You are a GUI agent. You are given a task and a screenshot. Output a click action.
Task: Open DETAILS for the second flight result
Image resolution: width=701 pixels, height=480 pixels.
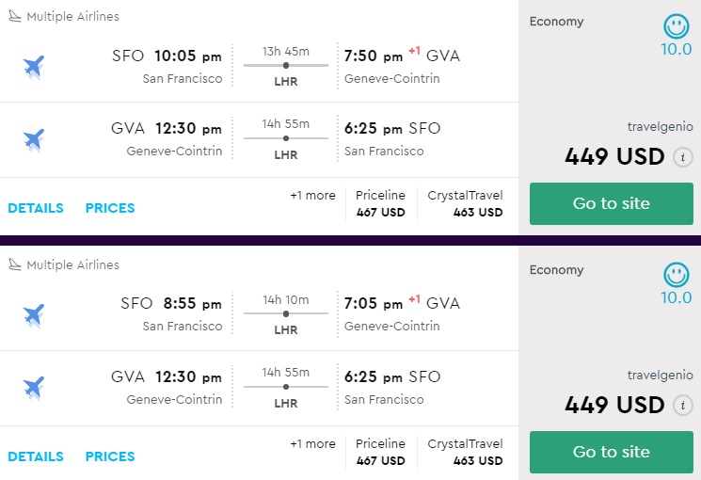tap(36, 456)
